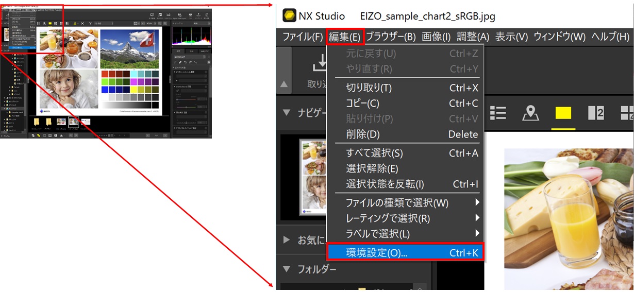Open the ファイル(F) menu
This screenshot has height=292, width=634.
tap(303, 37)
